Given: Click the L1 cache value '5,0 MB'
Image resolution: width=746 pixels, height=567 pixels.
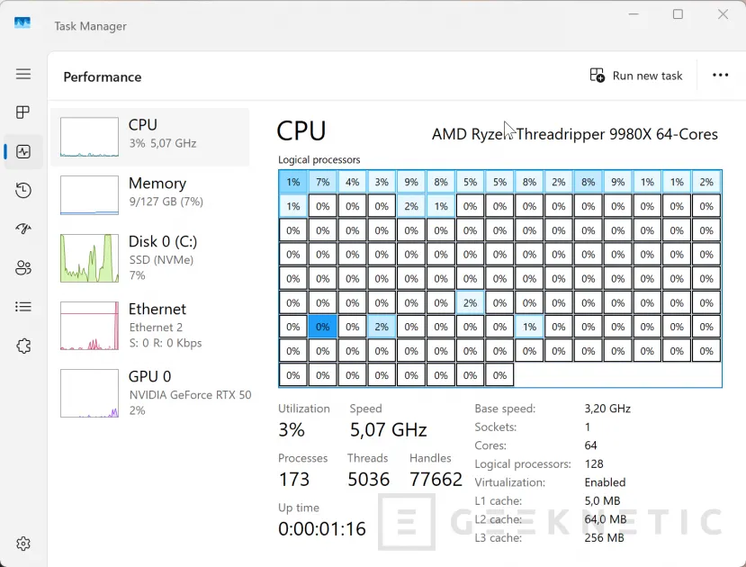Looking at the screenshot, I should pyautogui.click(x=602, y=501).
